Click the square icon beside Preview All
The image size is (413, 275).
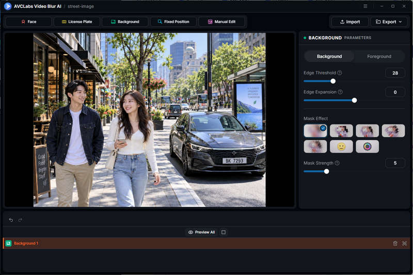click(224, 232)
